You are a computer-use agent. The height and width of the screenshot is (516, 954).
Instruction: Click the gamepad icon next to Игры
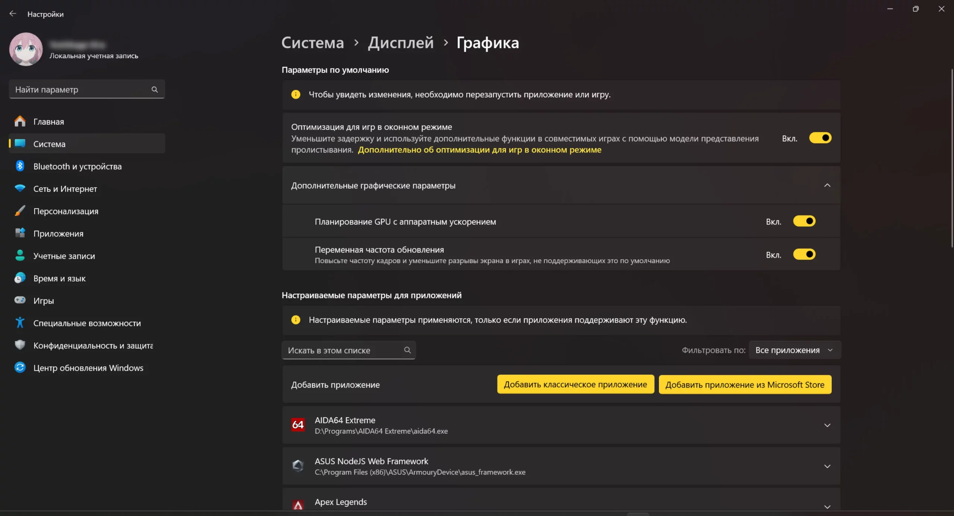tap(20, 300)
